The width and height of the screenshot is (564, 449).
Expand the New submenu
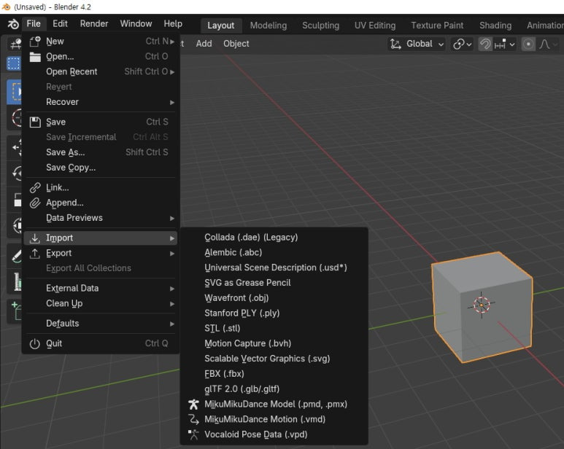[101, 42]
